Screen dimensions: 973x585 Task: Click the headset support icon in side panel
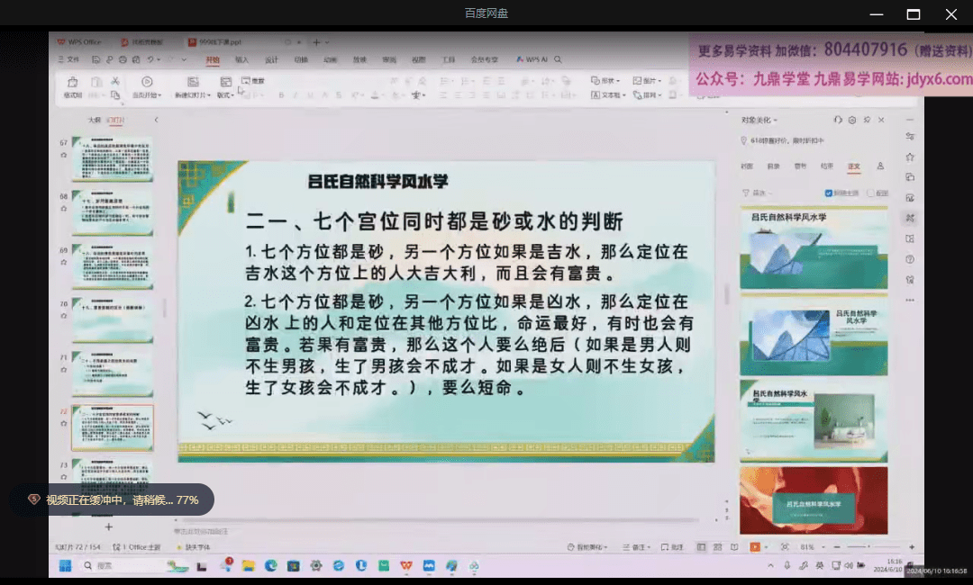(838, 120)
